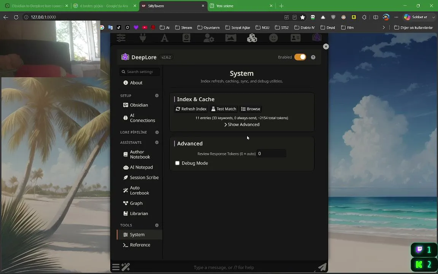Image resolution: width=438 pixels, height=274 pixels.
Task: Focus the Search settings field
Action: click(x=140, y=72)
